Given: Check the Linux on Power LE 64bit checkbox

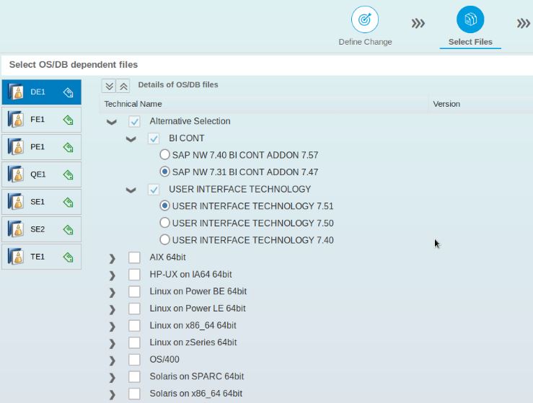Looking at the screenshot, I should pos(134,308).
